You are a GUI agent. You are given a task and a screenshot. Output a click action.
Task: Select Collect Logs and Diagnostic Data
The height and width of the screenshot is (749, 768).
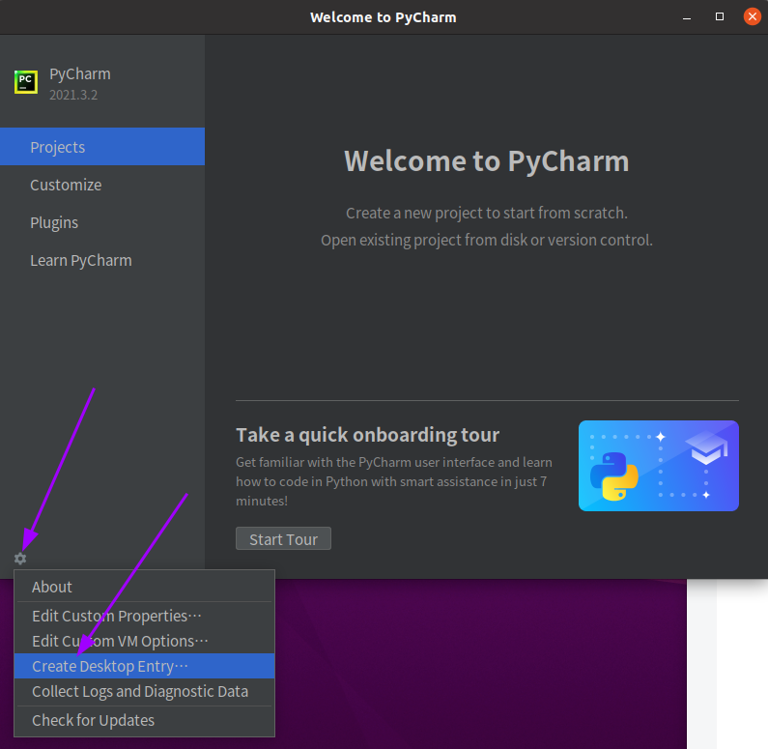tap(144, 691)
